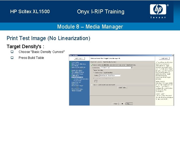Click the Hide Steps button

click(79, 58)
